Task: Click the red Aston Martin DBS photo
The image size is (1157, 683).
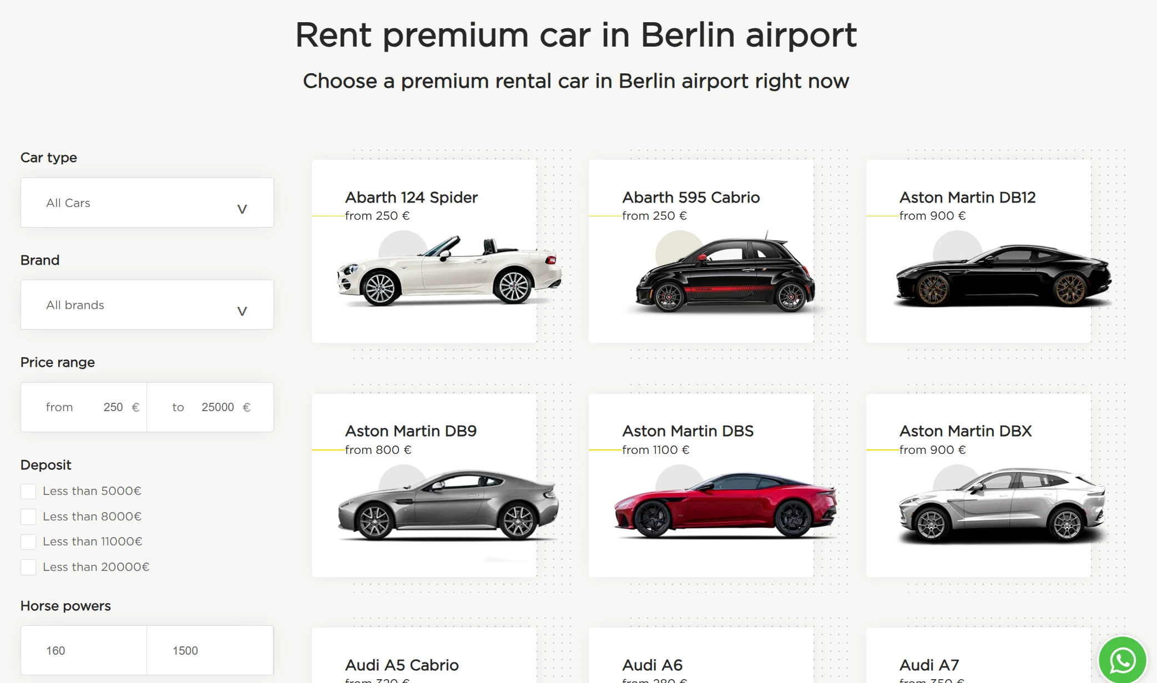Action: [x=725, y=506]
